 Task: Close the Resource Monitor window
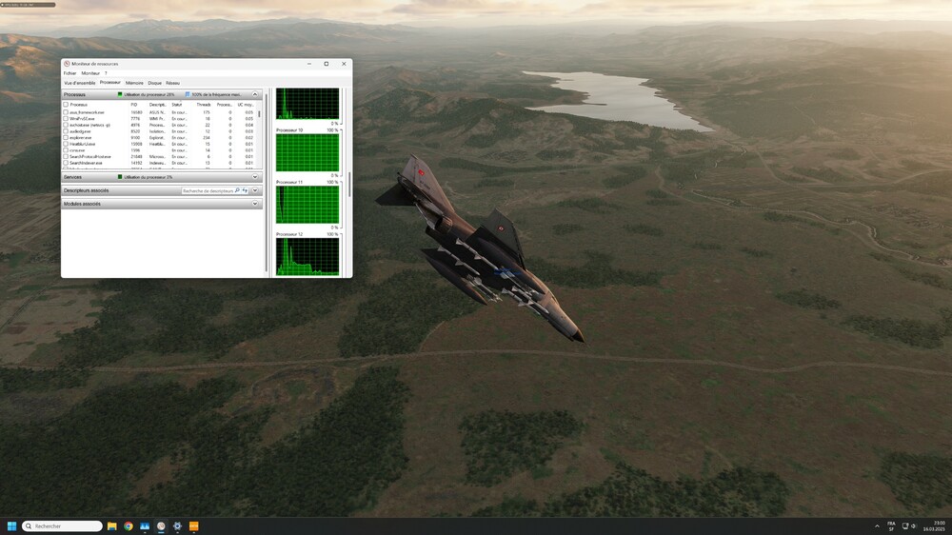(x=344, y=64)
